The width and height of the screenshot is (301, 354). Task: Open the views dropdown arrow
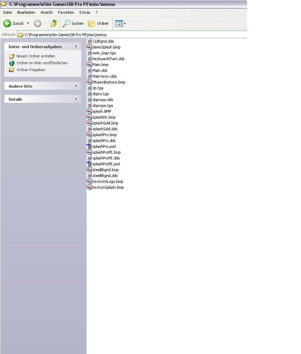coord(125,23)
